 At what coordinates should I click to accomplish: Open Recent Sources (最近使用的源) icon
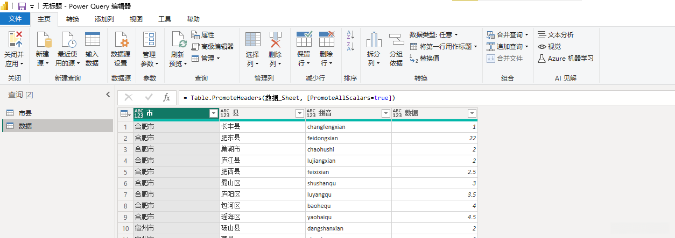point(68,39)
